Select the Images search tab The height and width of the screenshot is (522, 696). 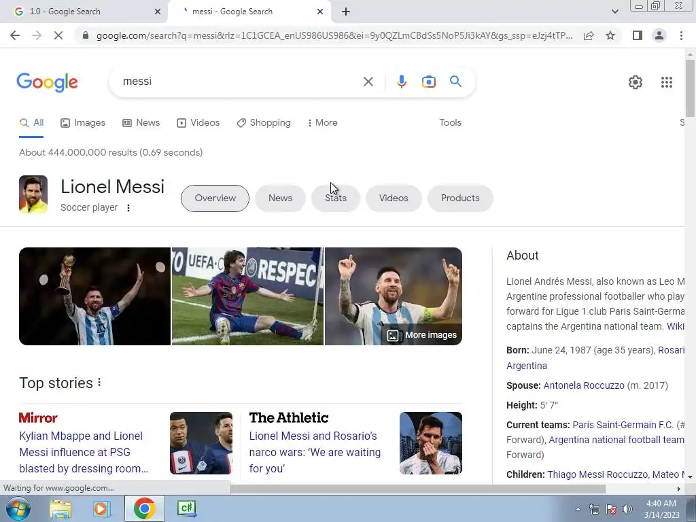(83, 122)
